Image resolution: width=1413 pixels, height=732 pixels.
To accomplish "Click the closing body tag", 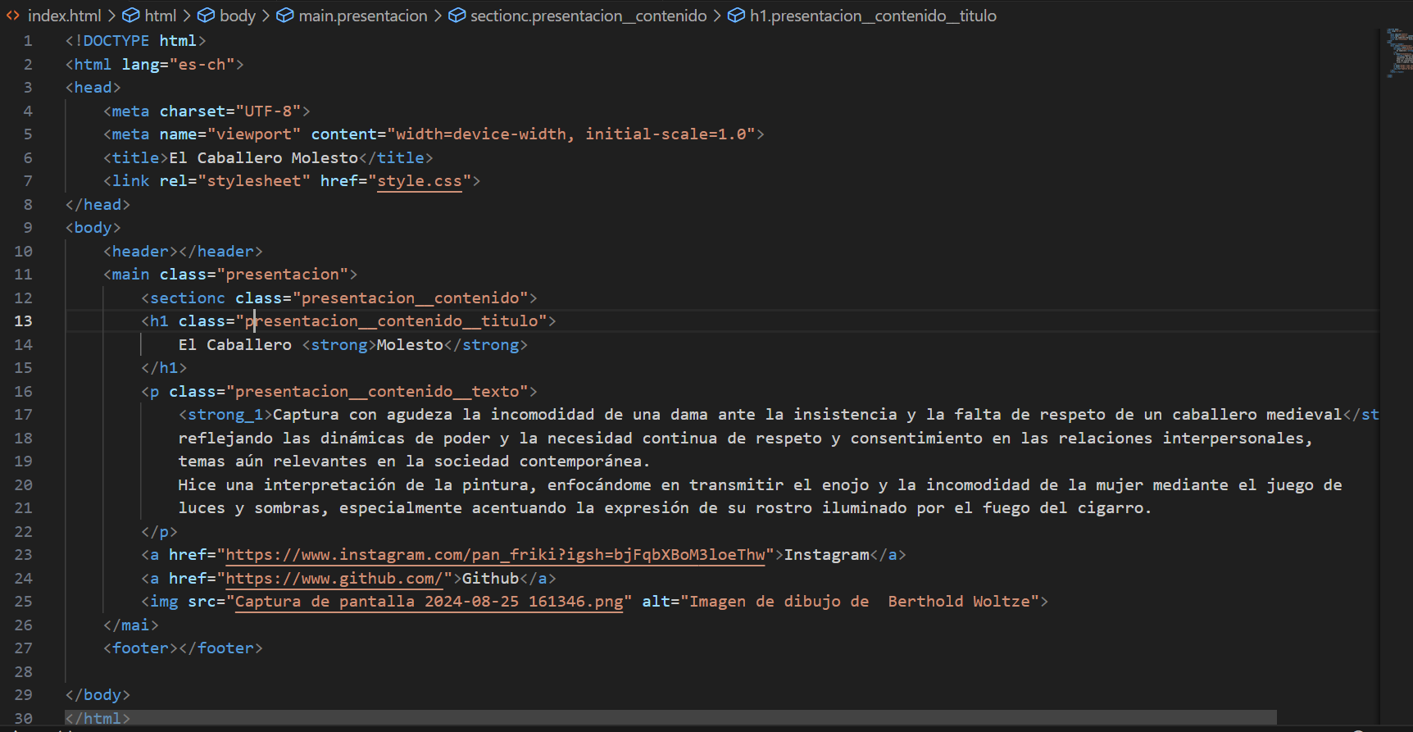I will click(98, 695).
